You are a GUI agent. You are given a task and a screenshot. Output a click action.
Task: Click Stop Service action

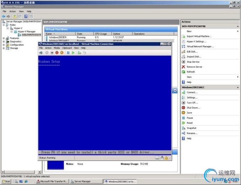pyautogui.click(x=193, y=62)
